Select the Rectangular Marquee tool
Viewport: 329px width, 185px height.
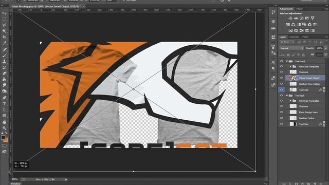point(4,20)
